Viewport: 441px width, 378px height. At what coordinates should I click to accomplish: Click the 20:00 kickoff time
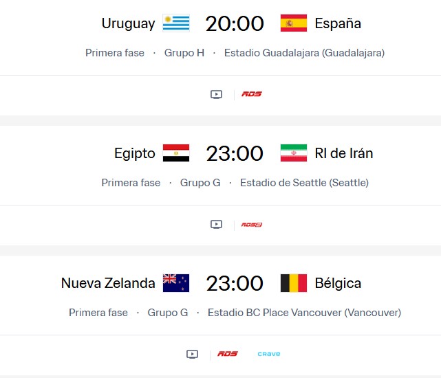click(235, 23)
